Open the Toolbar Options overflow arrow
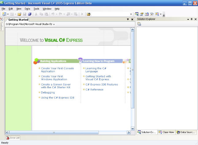 pos(164,14)
